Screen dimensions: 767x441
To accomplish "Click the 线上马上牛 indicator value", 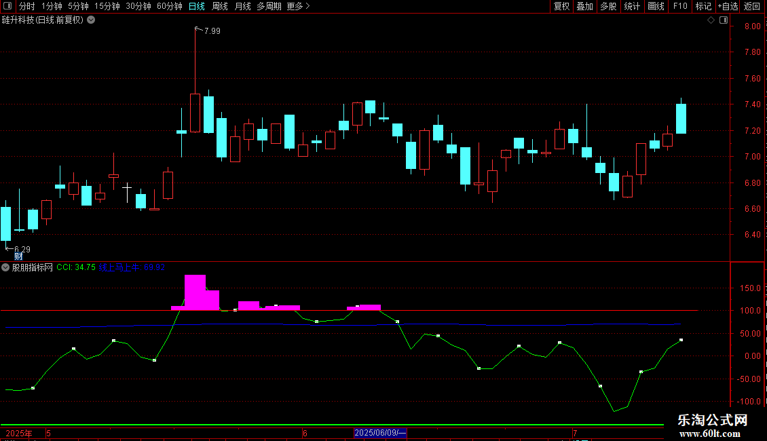I will point(132,267).
